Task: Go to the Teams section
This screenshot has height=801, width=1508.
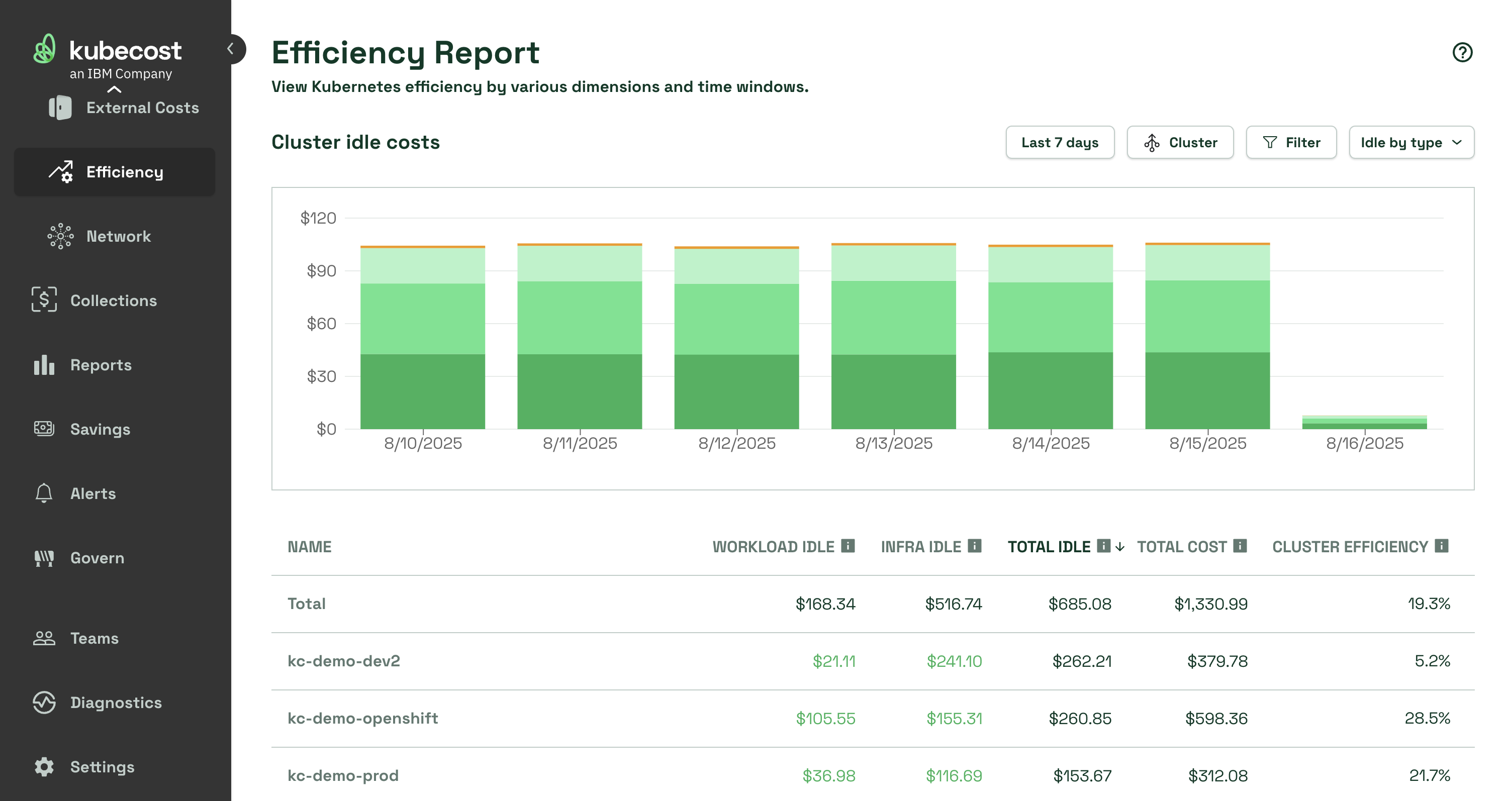Action: (95, 638)
